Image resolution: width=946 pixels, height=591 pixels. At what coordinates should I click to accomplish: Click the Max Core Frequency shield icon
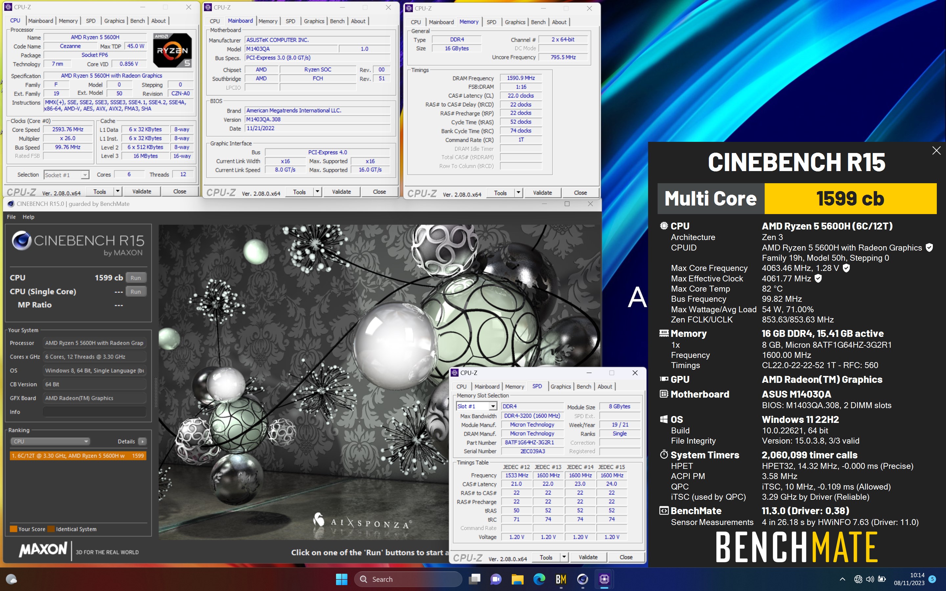846,268
